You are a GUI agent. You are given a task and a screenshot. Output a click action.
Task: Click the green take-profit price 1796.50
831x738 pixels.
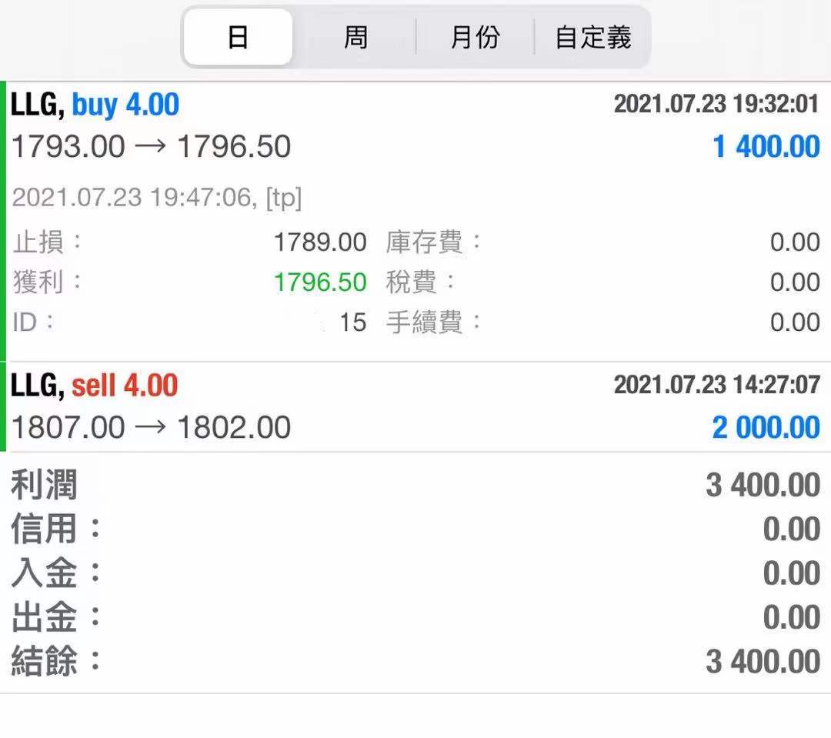tap(320, 282)
